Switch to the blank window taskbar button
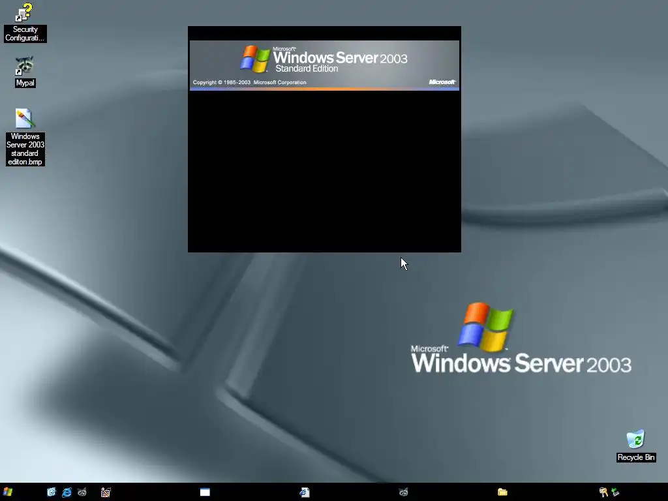The width and height of the screenshot is (668, 501). point(205,492)
